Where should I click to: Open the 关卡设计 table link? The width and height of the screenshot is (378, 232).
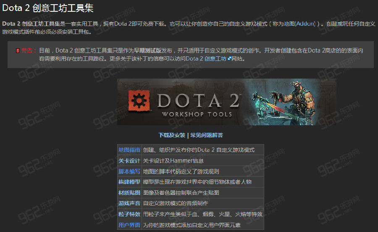coord(129,161)
